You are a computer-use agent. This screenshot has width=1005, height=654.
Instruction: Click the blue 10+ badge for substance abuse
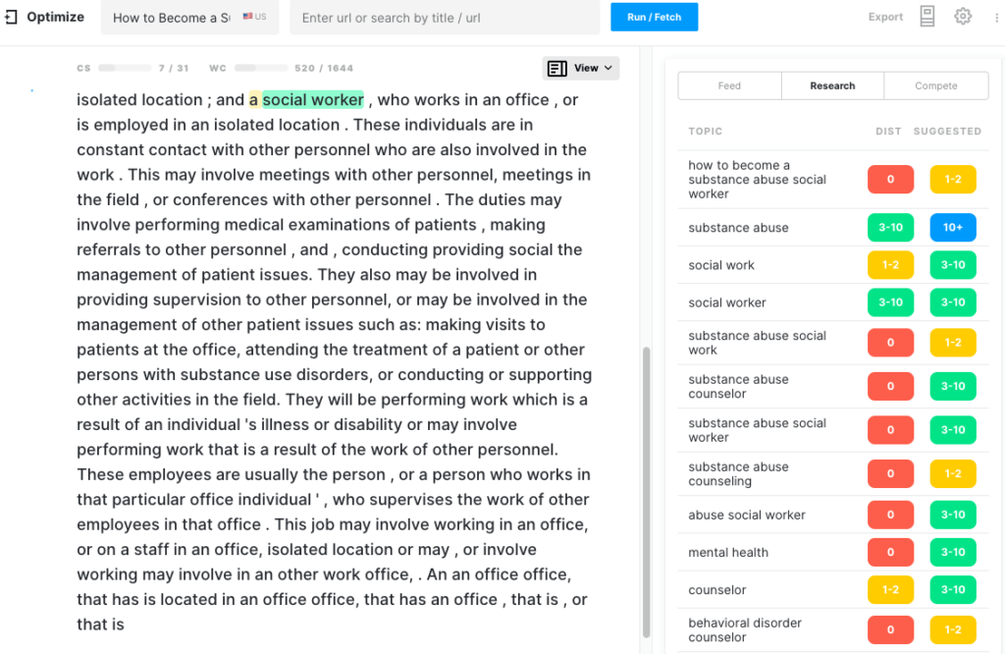pos(953,228)
